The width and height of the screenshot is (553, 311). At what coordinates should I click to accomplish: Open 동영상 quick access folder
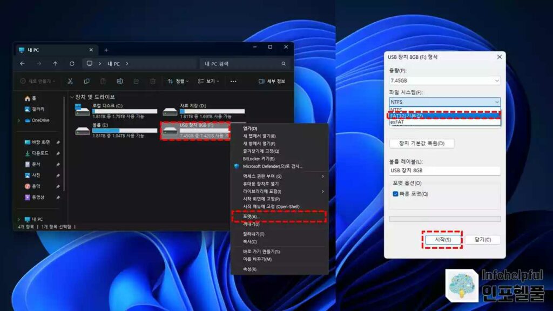click(x=35, y=197)
